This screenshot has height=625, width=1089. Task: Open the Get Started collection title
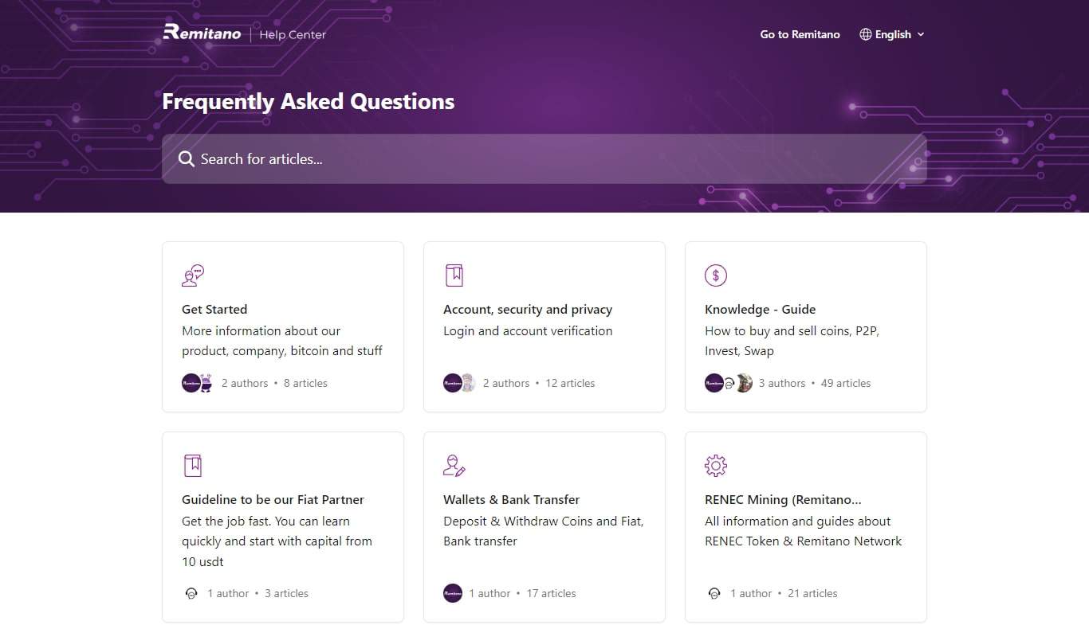pos(214,309)
